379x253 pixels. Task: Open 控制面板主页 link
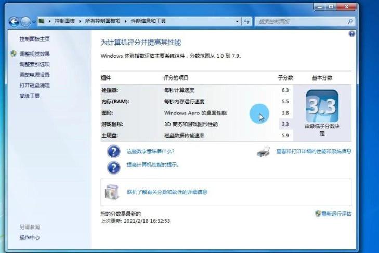click(x=34, y=39)
